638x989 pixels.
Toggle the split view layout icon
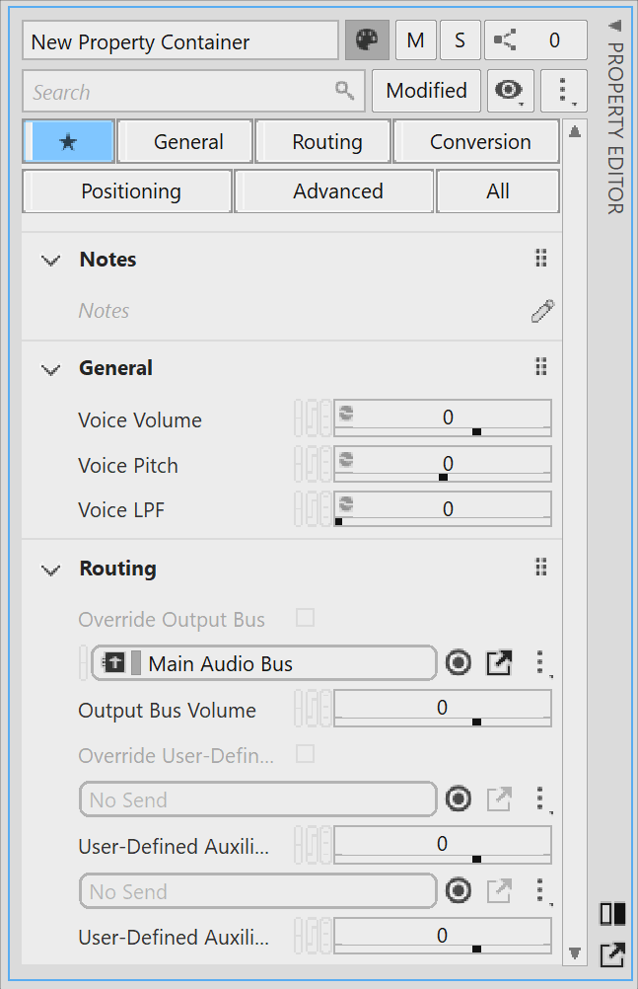click(611, 914)
